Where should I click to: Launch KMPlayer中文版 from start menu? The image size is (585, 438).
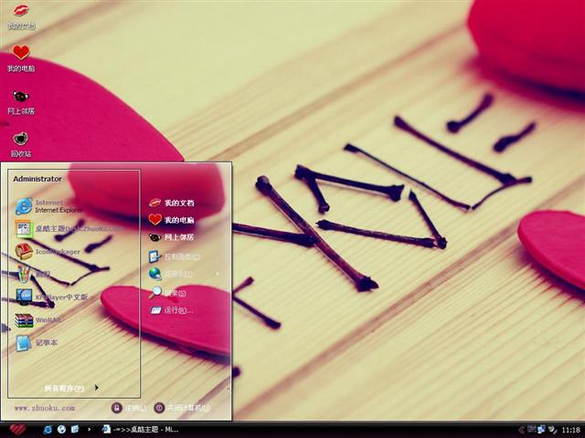pyautogui.click(x=51, y=297)
